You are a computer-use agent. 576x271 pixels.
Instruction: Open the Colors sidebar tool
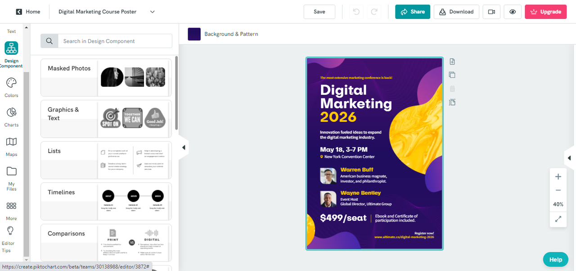point(11,87)
